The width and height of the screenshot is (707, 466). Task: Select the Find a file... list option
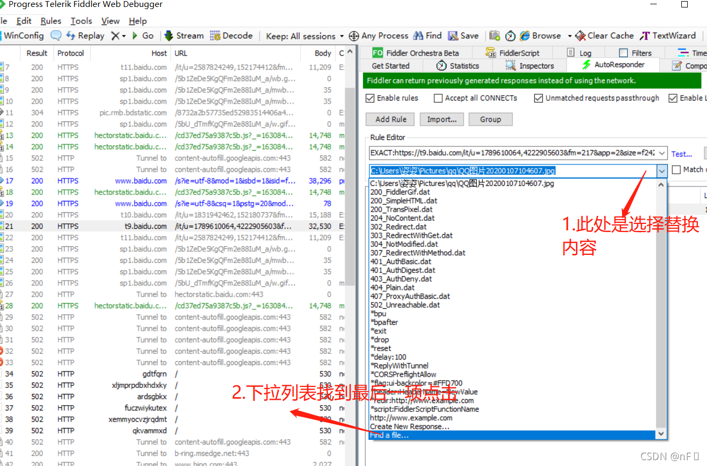pos(513,435)
